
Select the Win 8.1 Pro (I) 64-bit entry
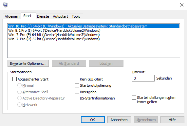(x=94, y=30)
